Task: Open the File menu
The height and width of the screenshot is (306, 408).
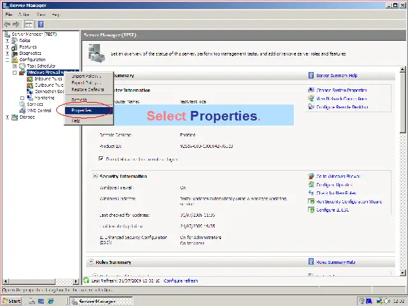Action: 8,14
